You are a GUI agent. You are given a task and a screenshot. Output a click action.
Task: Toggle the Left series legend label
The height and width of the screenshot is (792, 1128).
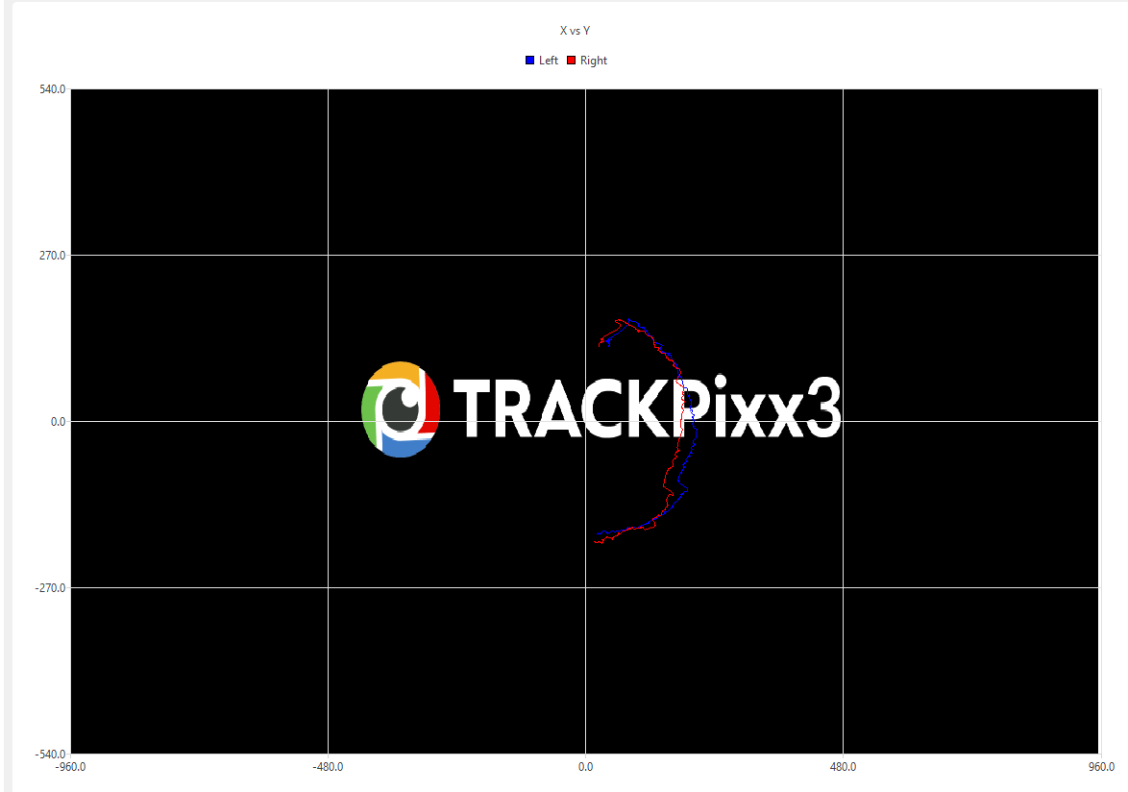coord(548,61)
